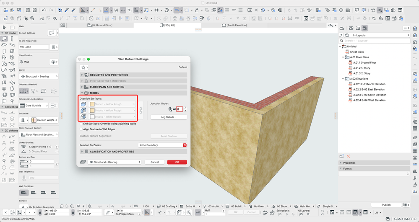Increase the Junction Order stepper value

185,108
